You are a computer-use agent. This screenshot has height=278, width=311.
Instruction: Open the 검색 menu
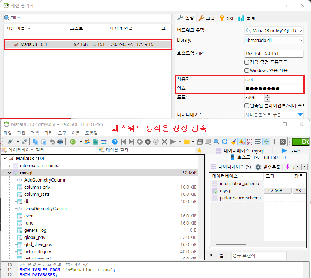(x=35, y=133)
